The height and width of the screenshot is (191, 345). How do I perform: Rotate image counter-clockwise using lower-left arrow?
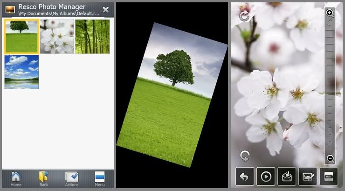(x=244, y=156)
